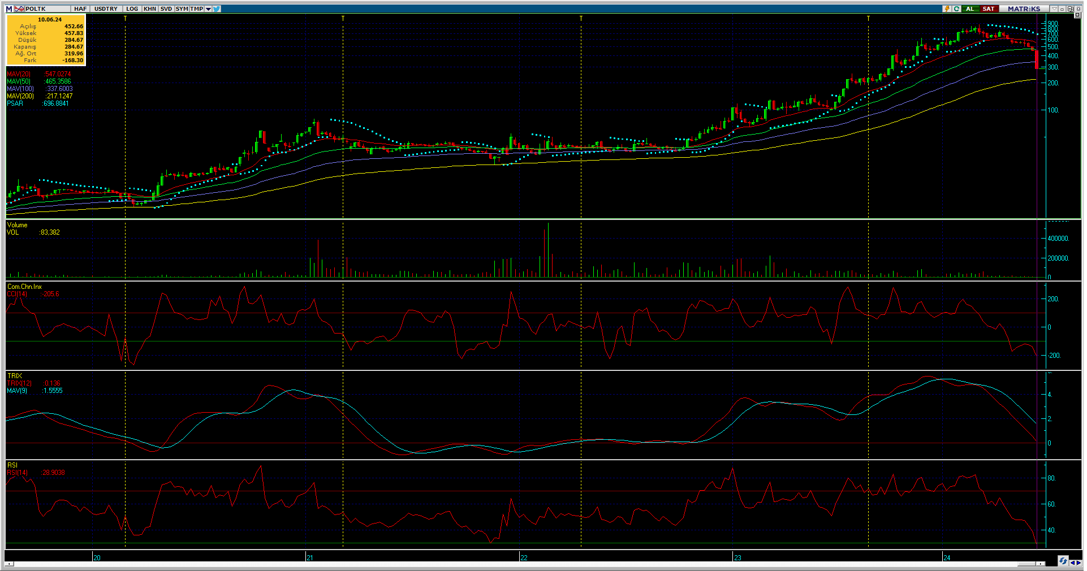Open the triangle menu next to MATRIKS

click(1054, 9)
